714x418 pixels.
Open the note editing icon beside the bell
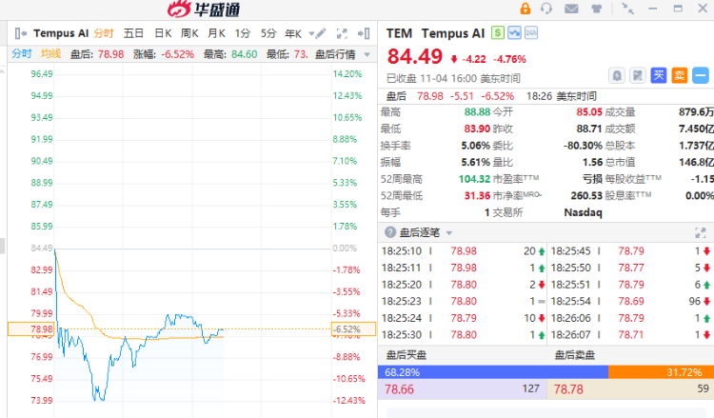[638, 75]
